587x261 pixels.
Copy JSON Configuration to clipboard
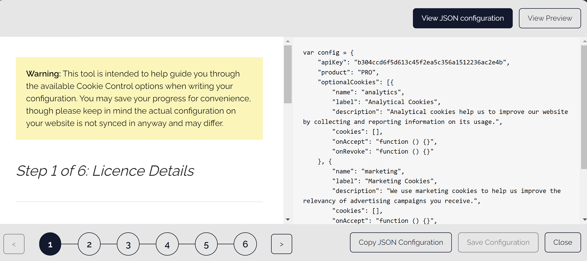pyautogui.click(x=401, y=242)
